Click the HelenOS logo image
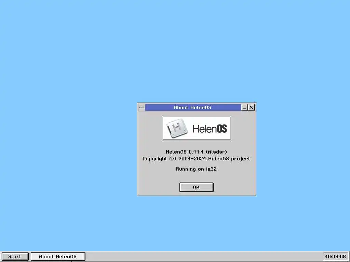This screenshot has width=350, height=262. 197,128
